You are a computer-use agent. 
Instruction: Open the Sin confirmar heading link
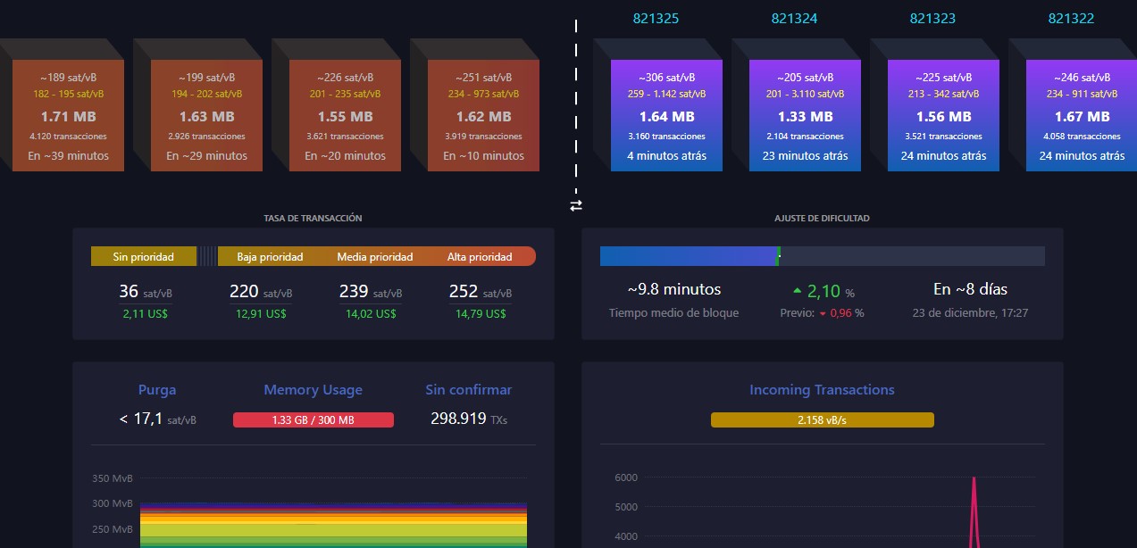click(469, 390)
